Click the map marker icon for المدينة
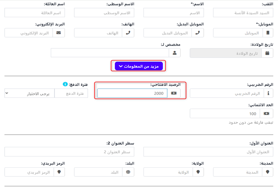Viewport: 278px width, 188px height. coord(267,172)
